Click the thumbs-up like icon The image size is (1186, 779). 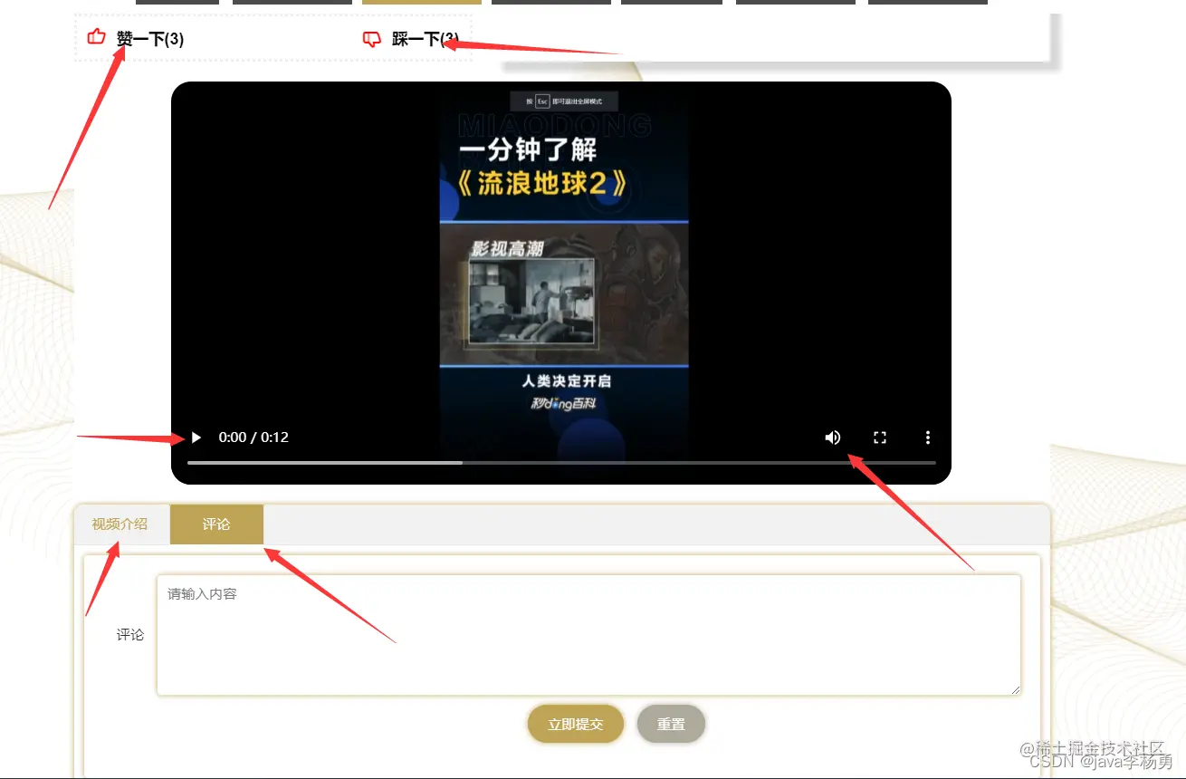(96, 37)
